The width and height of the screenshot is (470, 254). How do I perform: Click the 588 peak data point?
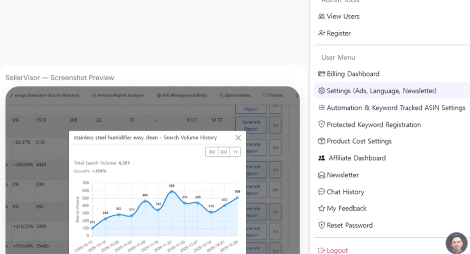172,191
